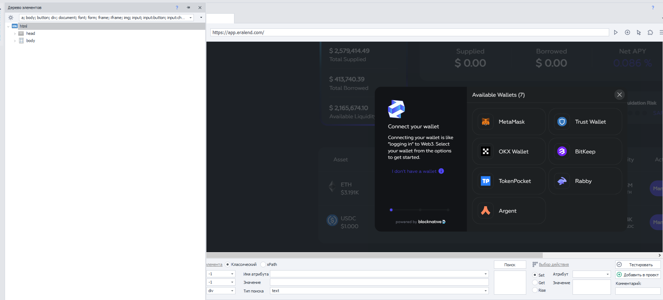The height and width of the screenshot is (300, 663).
Task: Click the Тестировать button
Action: click(638, 265)
